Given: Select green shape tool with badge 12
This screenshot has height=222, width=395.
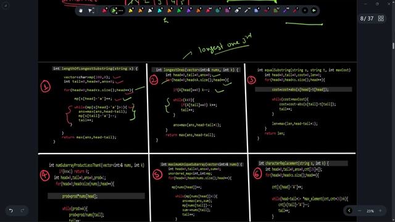Looking at the screenshot, I should (x=276, y=10).
